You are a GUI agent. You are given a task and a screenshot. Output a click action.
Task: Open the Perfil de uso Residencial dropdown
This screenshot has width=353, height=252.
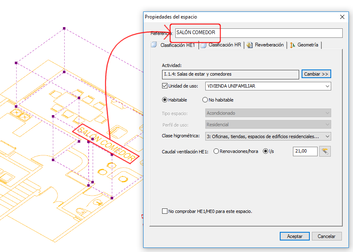click(x=268, y=125)
